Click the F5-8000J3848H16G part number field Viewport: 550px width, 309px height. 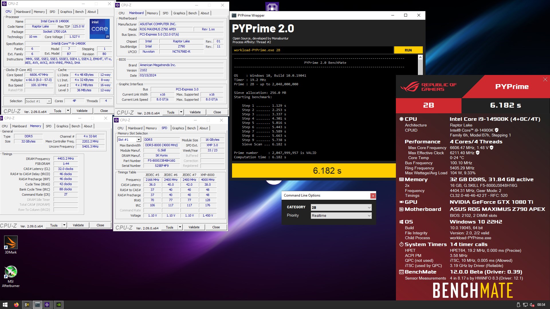click(x=161, y=161)
